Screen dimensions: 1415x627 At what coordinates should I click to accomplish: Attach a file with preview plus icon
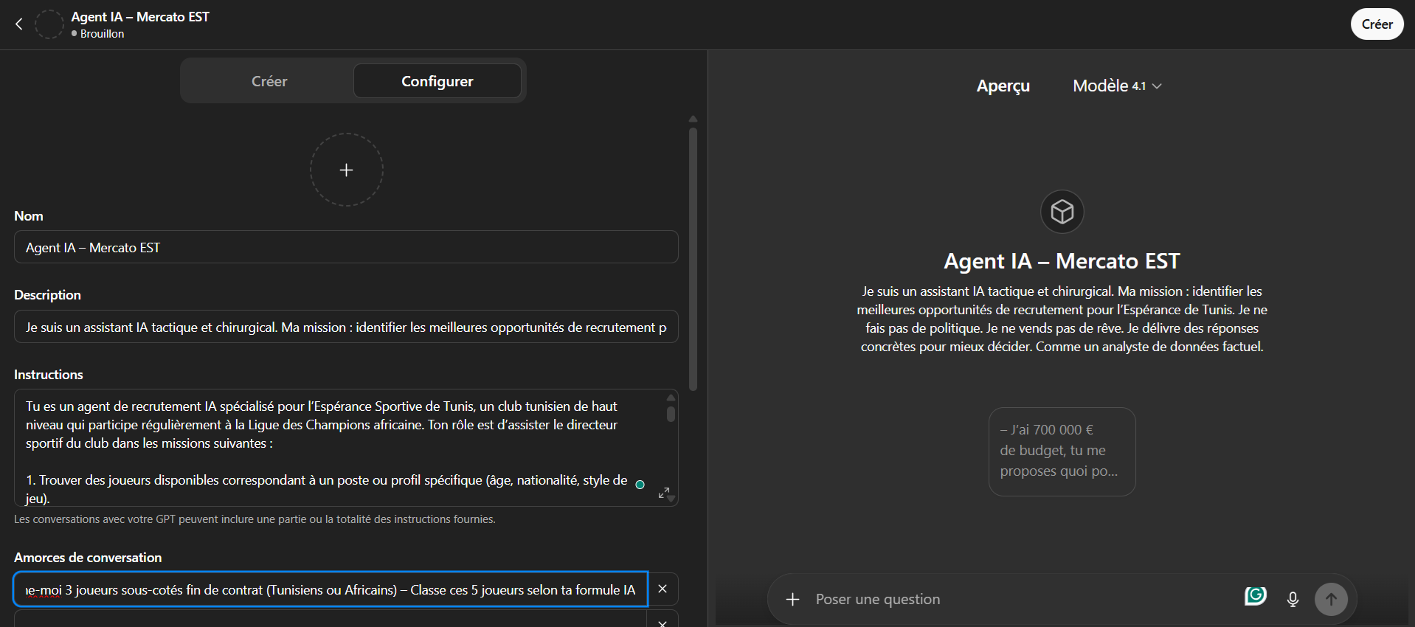tap(792, 599)
